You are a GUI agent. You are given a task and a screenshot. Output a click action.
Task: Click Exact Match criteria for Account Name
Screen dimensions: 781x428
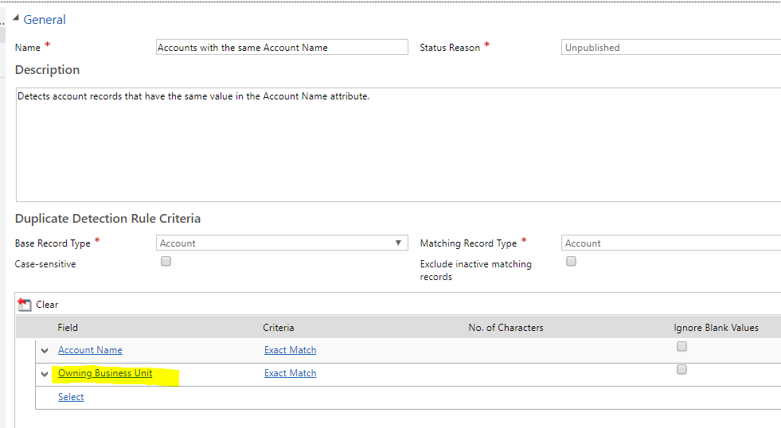pos(291,350)
